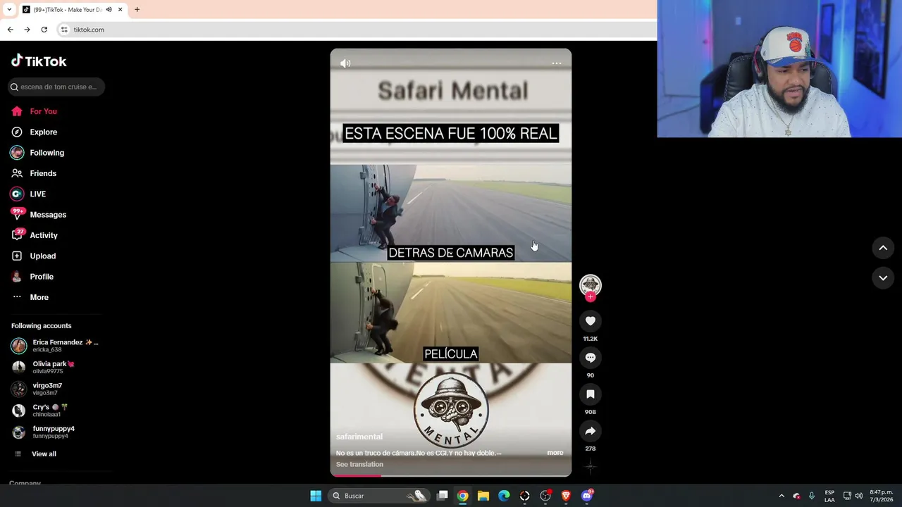Screen dimensions: 902x507
Task: Click See translation link
Action: pos(359,464)
